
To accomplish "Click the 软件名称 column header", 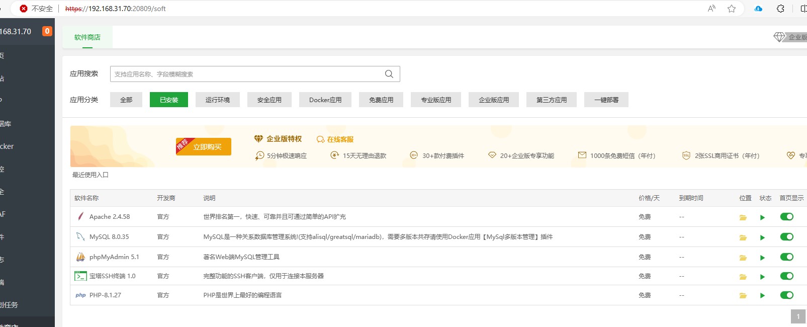I will pos(86,198).
